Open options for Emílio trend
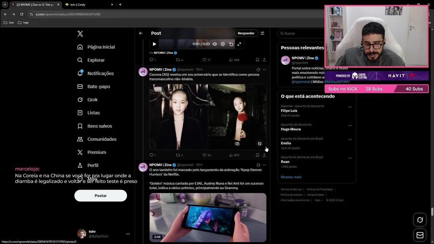The height and width of the screenshot is (244, 434). pos(350,139)
